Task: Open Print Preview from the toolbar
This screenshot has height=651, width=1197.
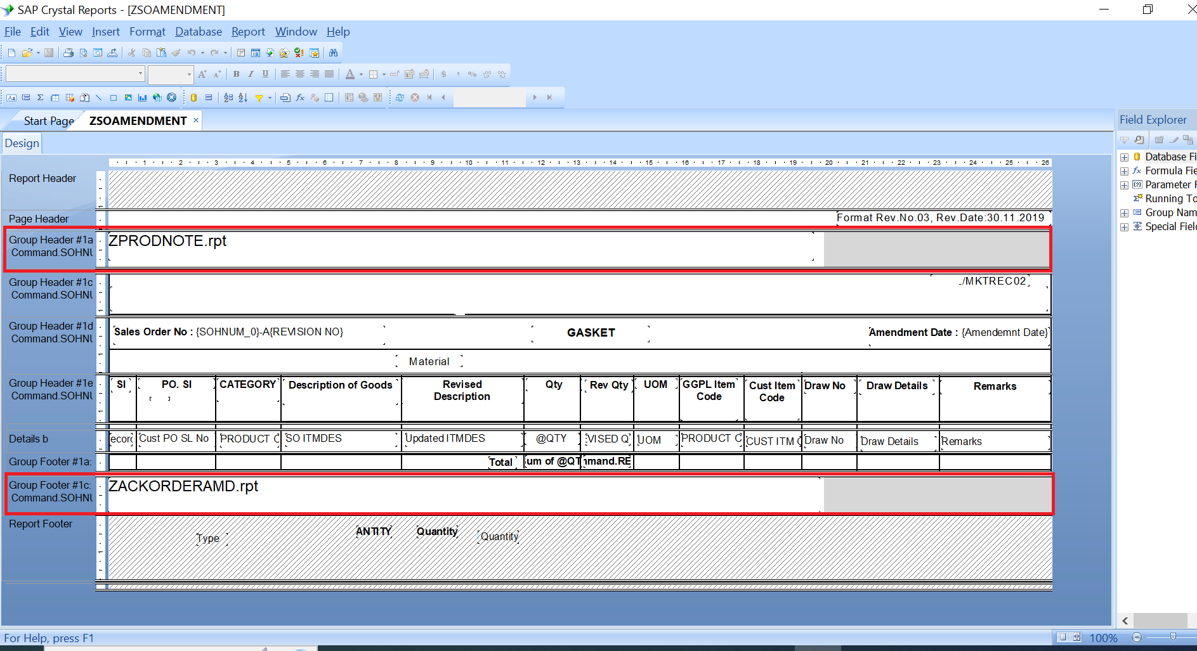Action: (83, 53)
